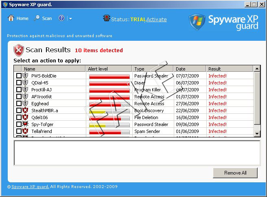Click the Spam Sender type cell

(x=147, y=131)
